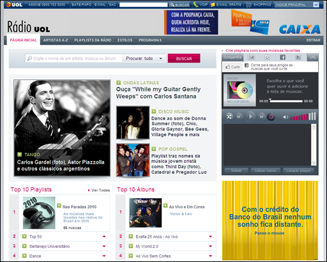
Task: Play the Dance playlist icon
Action: (x=24, y=256)
